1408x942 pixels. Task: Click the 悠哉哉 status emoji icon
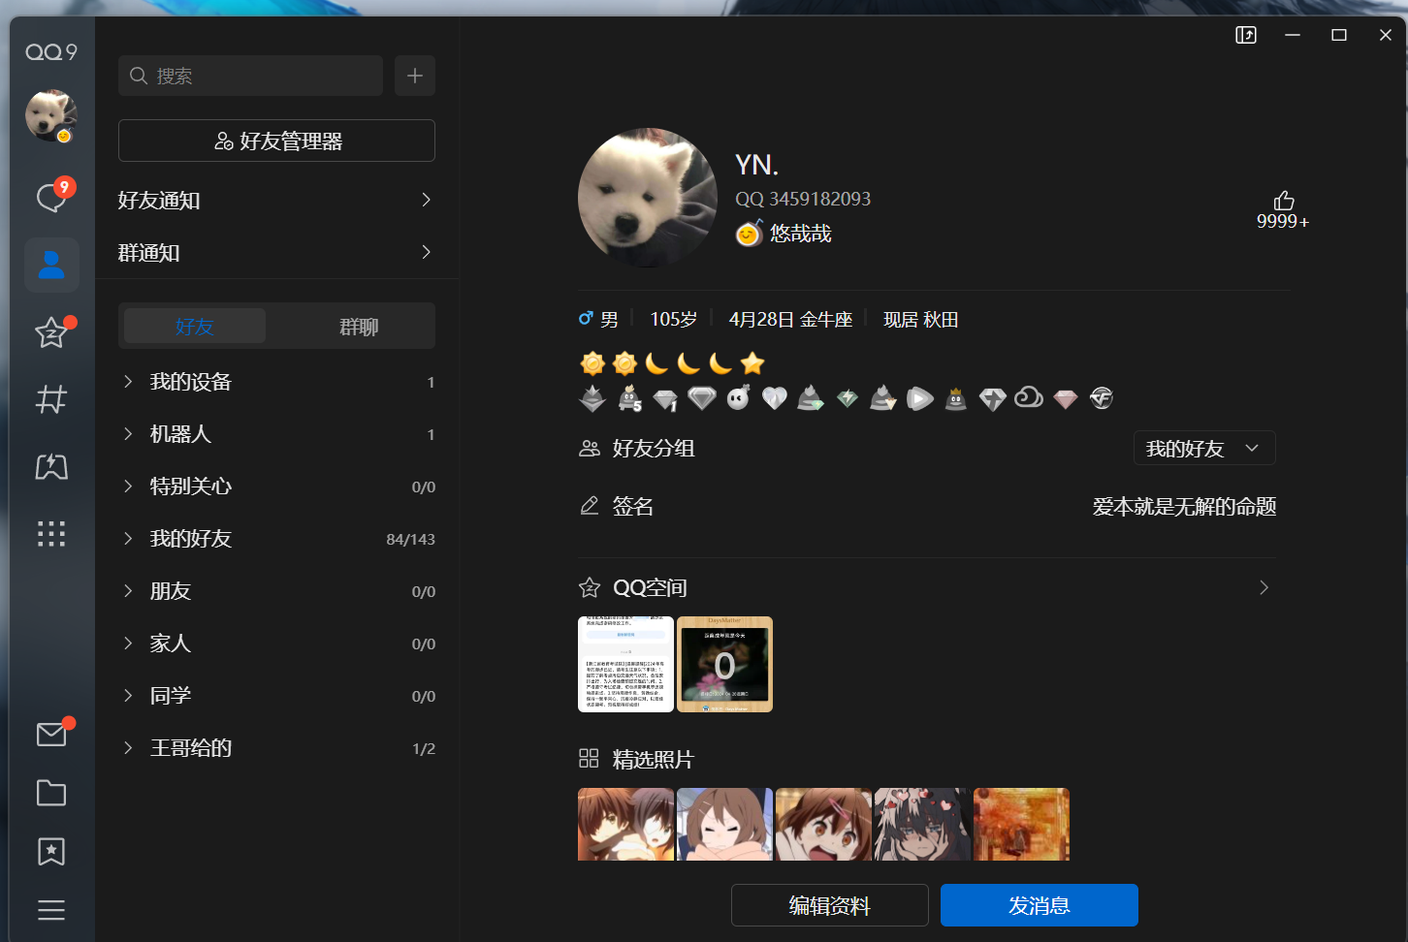pyautogui.click(x=750, y=234)
